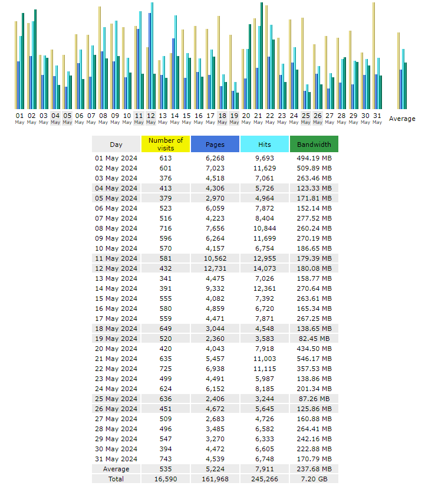
Task: Select the 21 May label under chart
Action: click(258, 119)
